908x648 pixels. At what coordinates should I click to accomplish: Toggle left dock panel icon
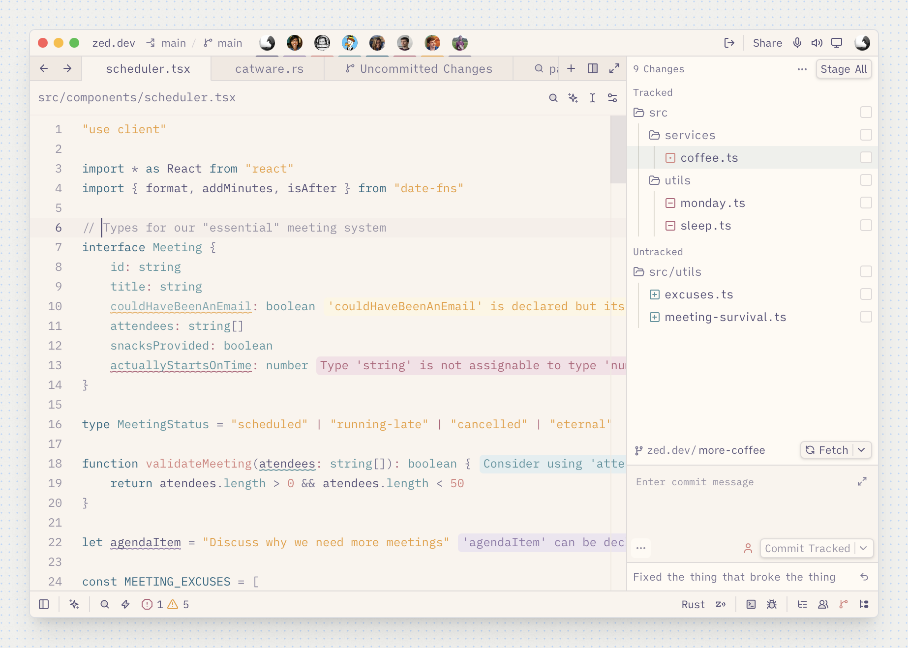pyautogui.click(x=44, y=604)
